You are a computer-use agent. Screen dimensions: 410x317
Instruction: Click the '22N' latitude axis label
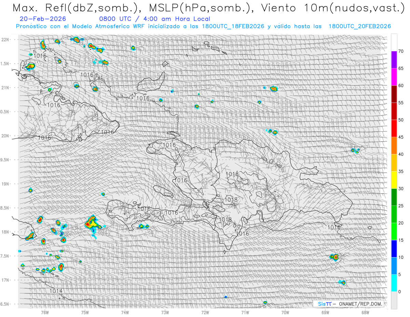[x=5, y=40]
